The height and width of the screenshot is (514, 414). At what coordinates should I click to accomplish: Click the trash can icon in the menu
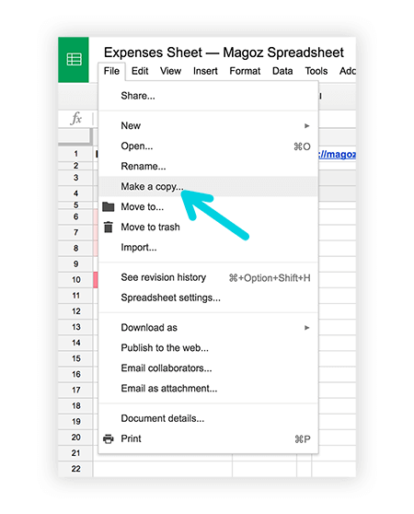click(109, 227)
